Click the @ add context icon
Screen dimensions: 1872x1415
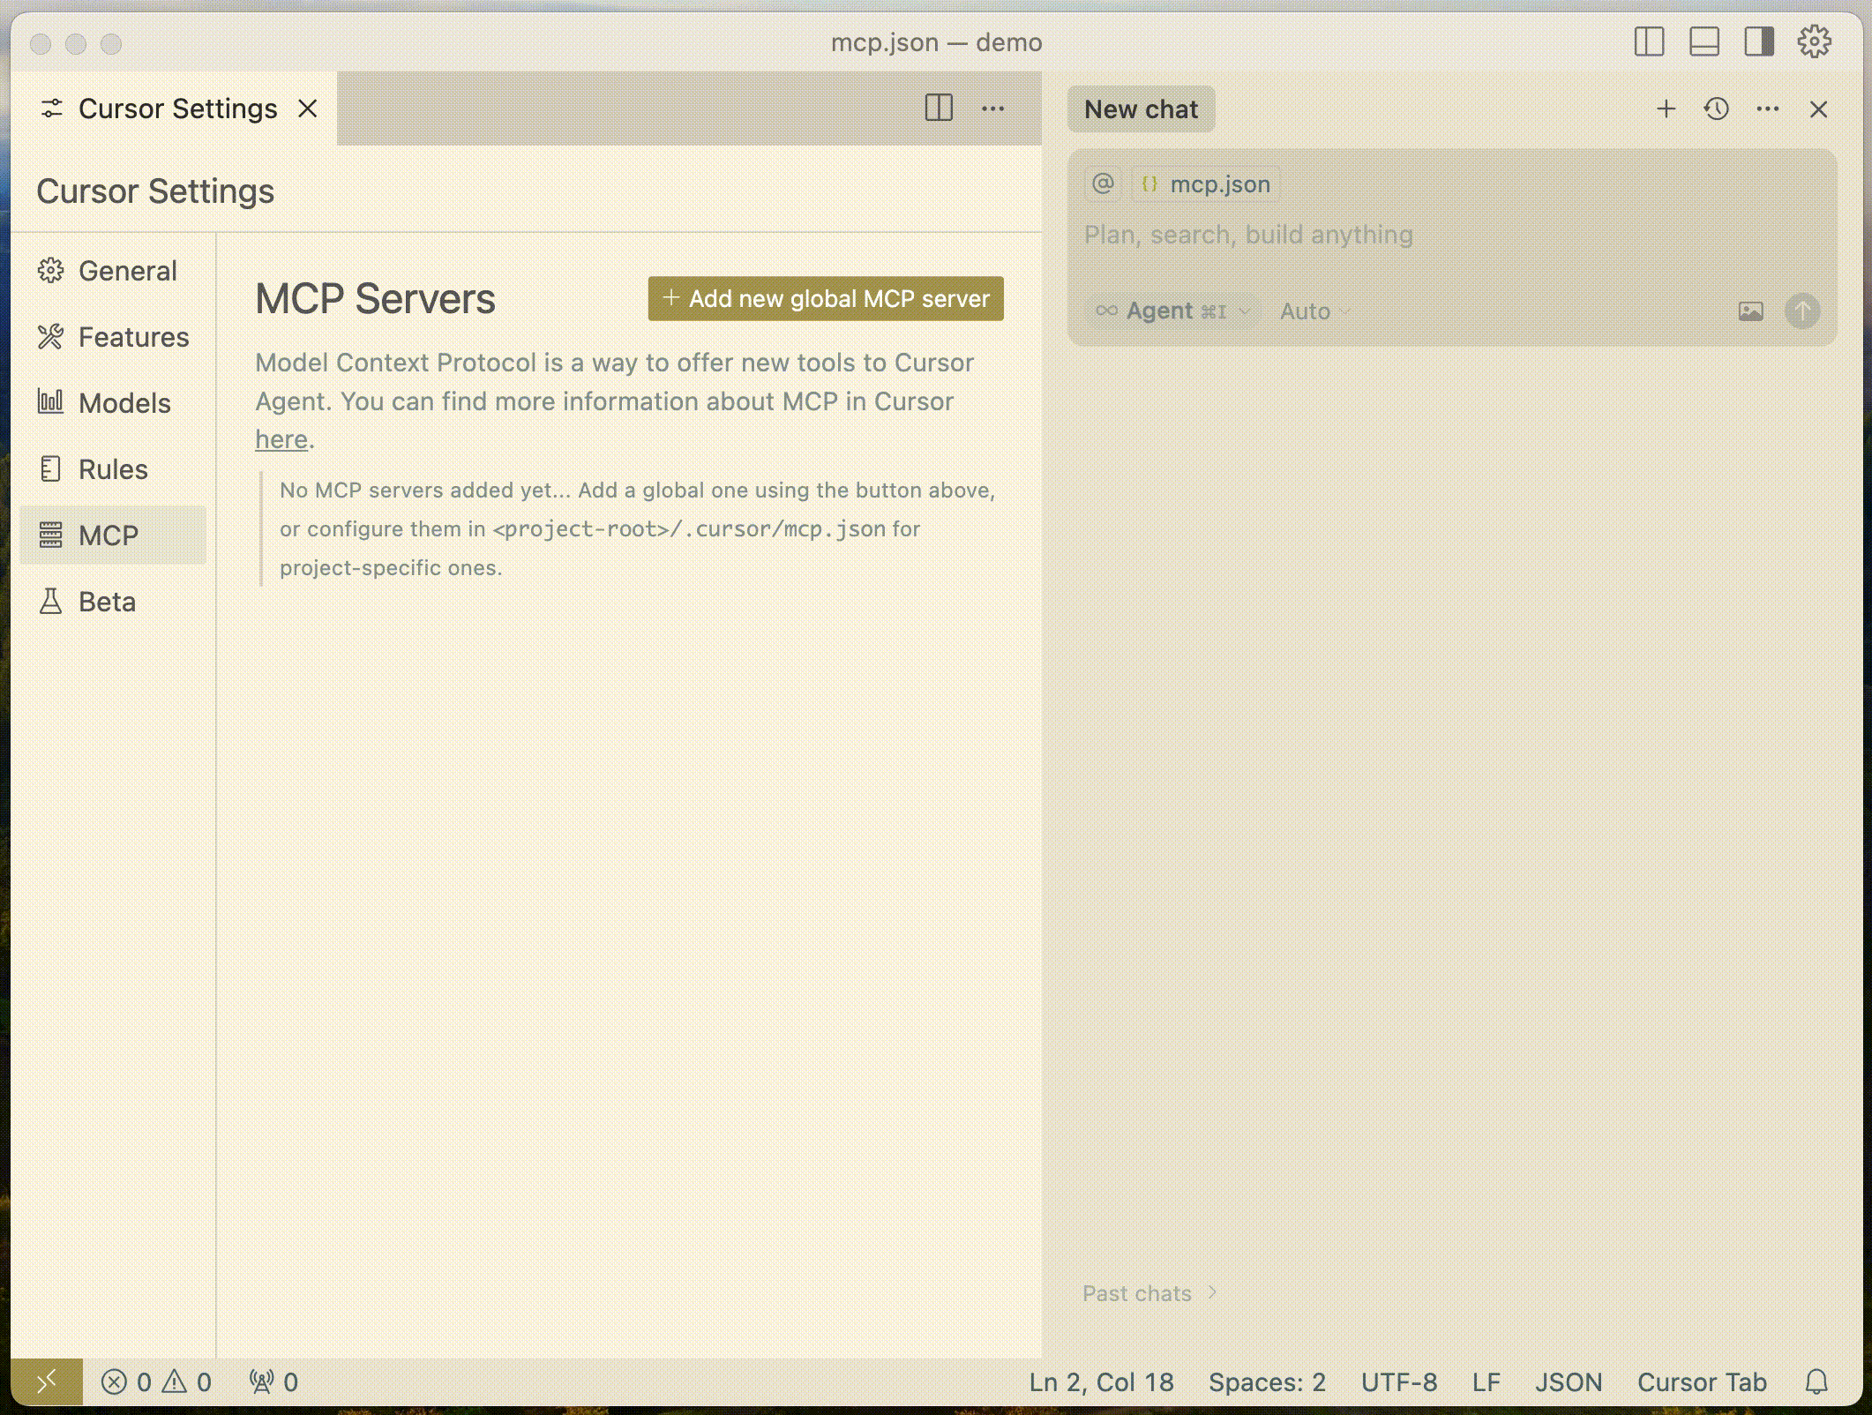pyautogui.click(x=1103, y=183)
